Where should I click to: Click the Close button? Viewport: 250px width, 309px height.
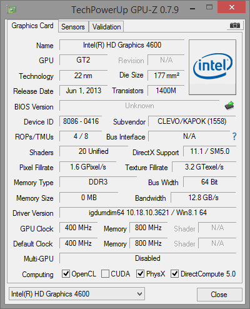(x=219, y=295)
